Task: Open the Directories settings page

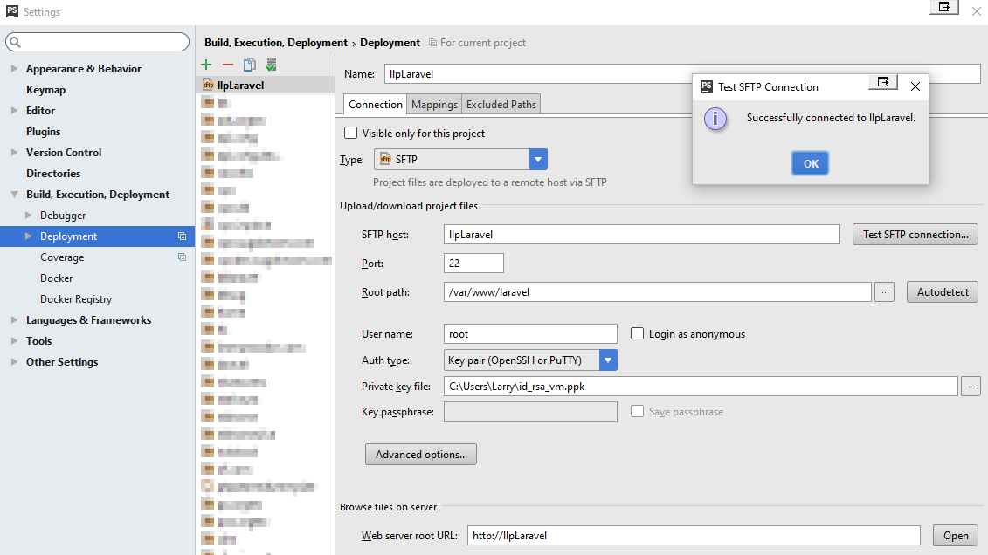Action: 53,173
